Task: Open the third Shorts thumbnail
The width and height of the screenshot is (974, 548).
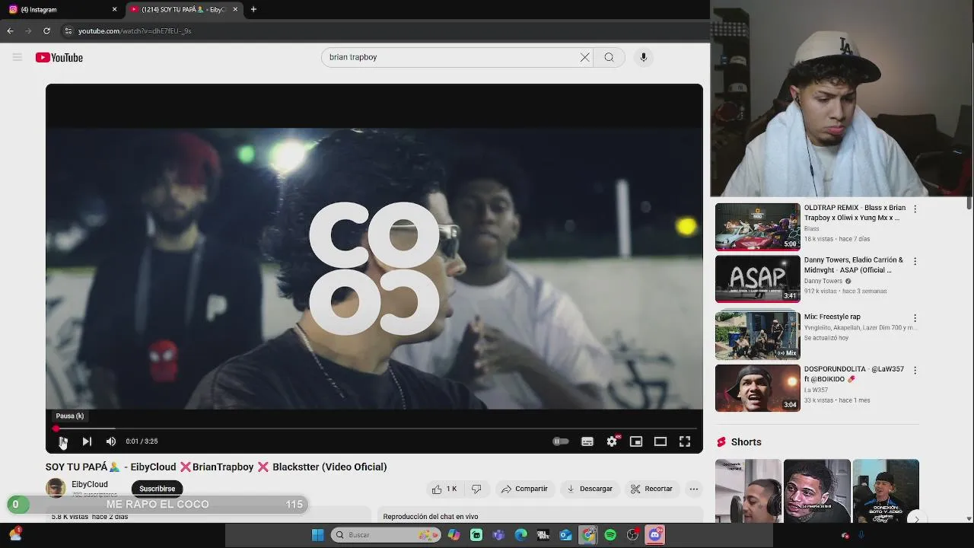Action: click(x=886, y=491)
